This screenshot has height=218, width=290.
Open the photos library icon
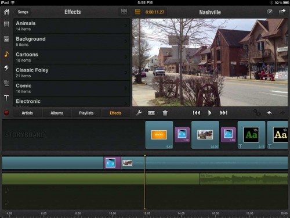point(6,39)
